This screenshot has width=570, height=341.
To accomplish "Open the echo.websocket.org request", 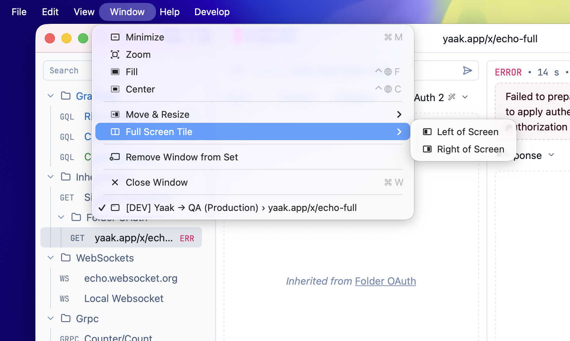I will pyautogui.click(x=131, y=278).
